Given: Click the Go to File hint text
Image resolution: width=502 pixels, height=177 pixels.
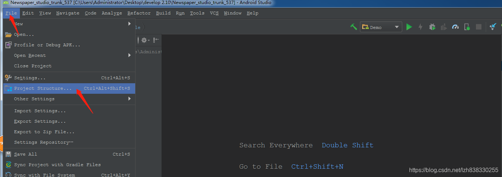Looking at the screenshot, I should click(x=261, y=167).
